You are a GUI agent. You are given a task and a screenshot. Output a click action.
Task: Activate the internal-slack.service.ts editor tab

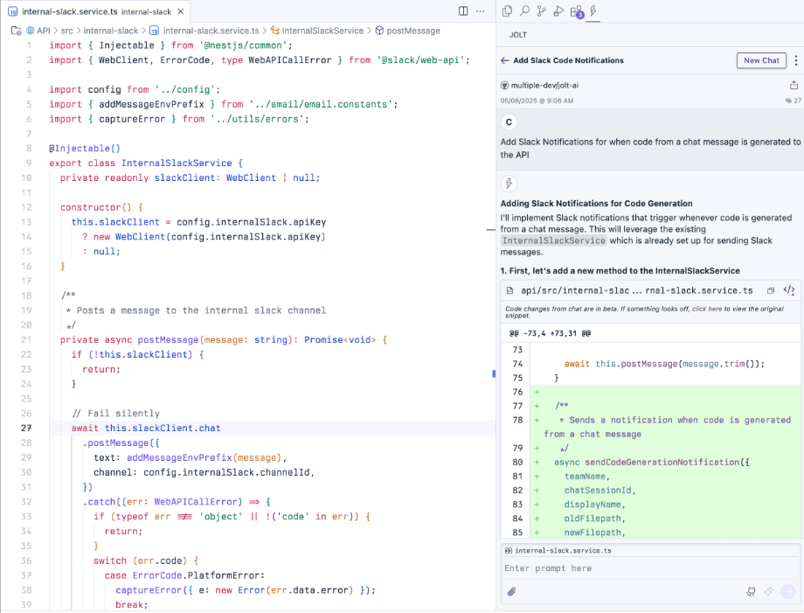pyautogui.click(x=96, y=11)
